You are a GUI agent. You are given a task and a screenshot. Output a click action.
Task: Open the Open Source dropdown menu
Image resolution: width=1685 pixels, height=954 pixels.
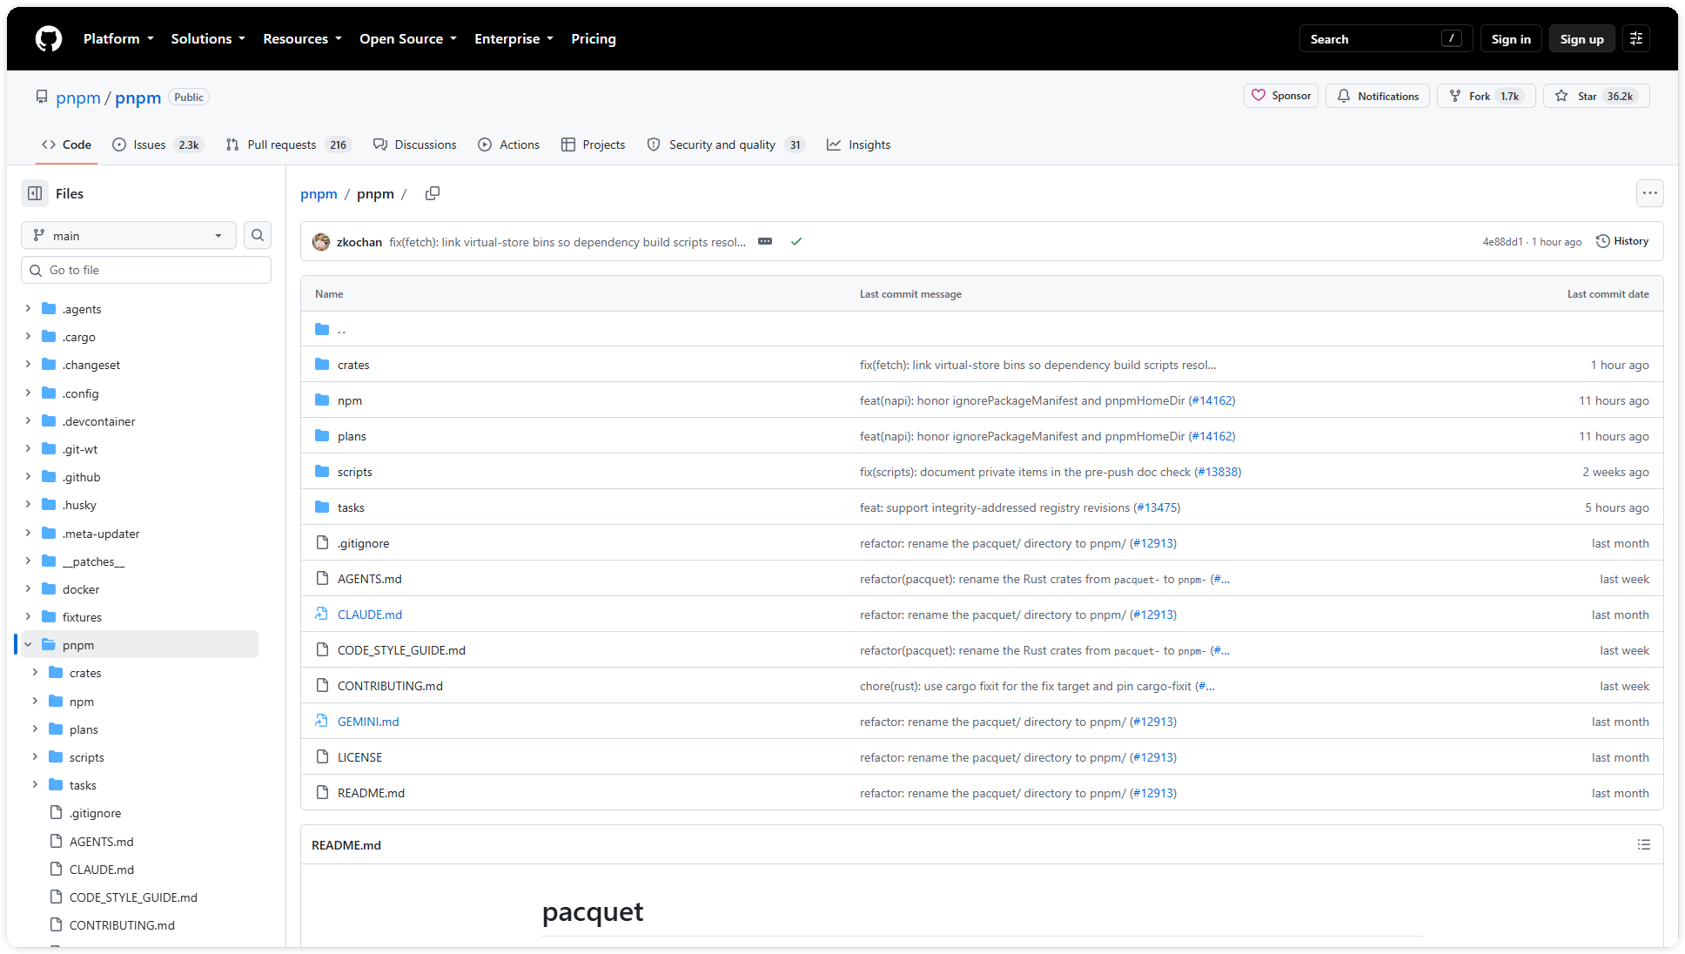[408, 38]
